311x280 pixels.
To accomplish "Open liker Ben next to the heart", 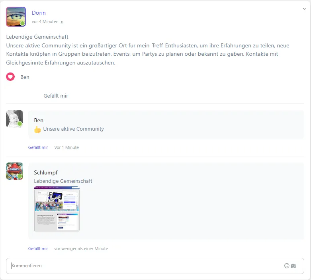I will click(25, 77).
